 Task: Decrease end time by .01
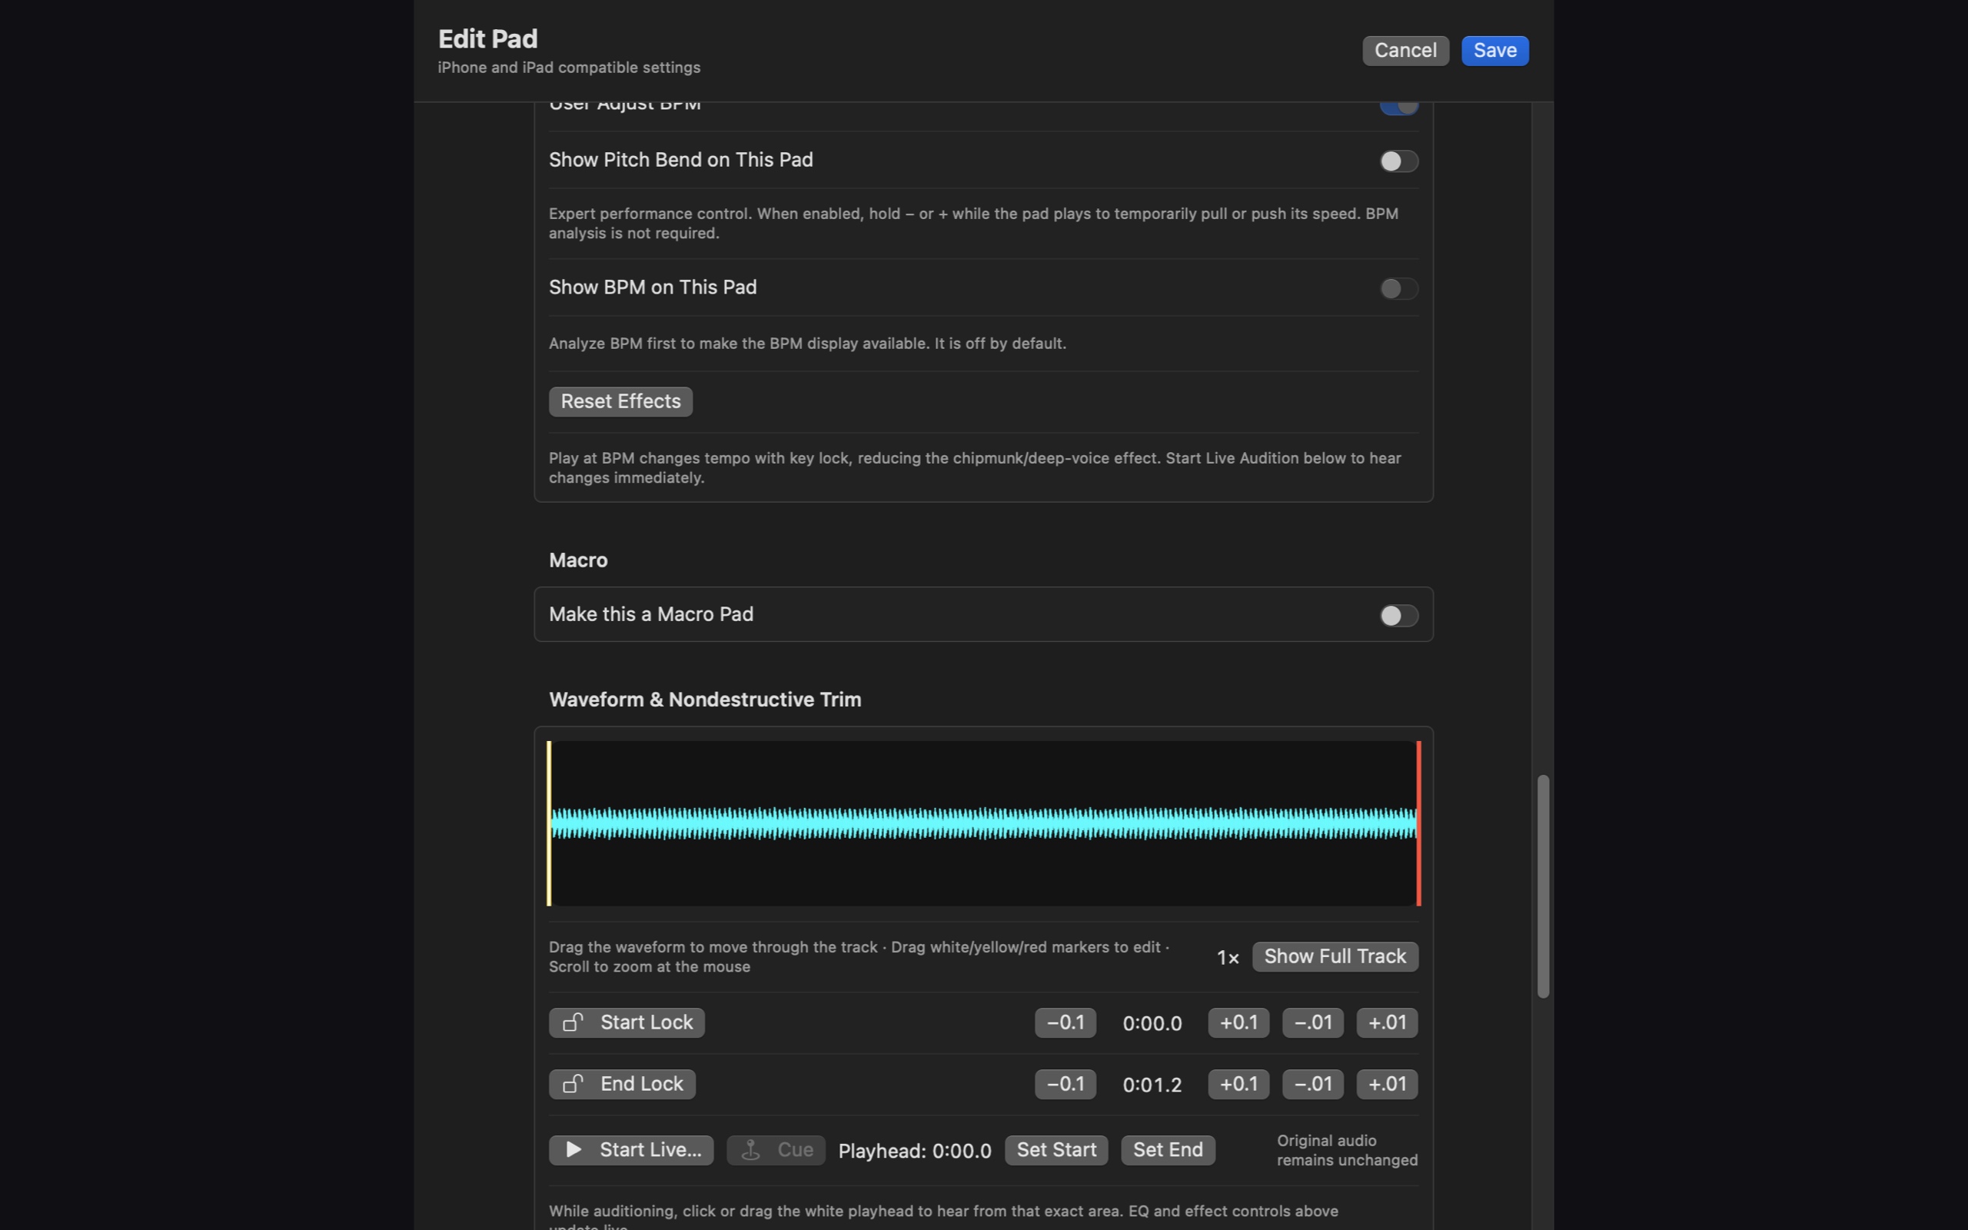[1312, 1084]
